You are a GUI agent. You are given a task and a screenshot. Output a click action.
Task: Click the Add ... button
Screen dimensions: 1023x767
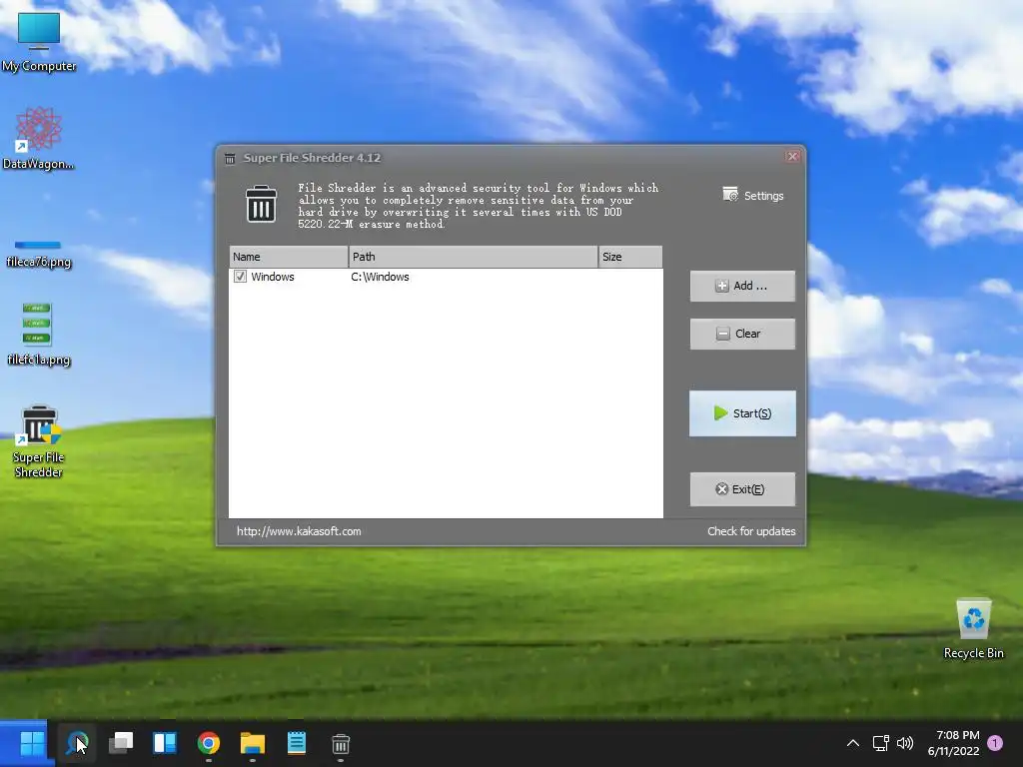(742, 286)
